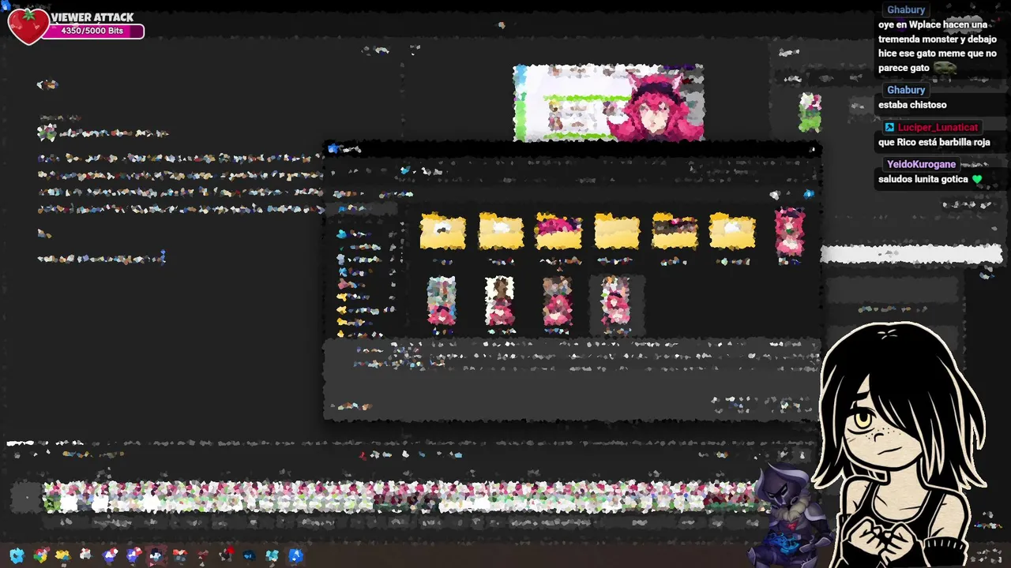Click the message "que Rico está barbilla roja"

pos(934,143)
